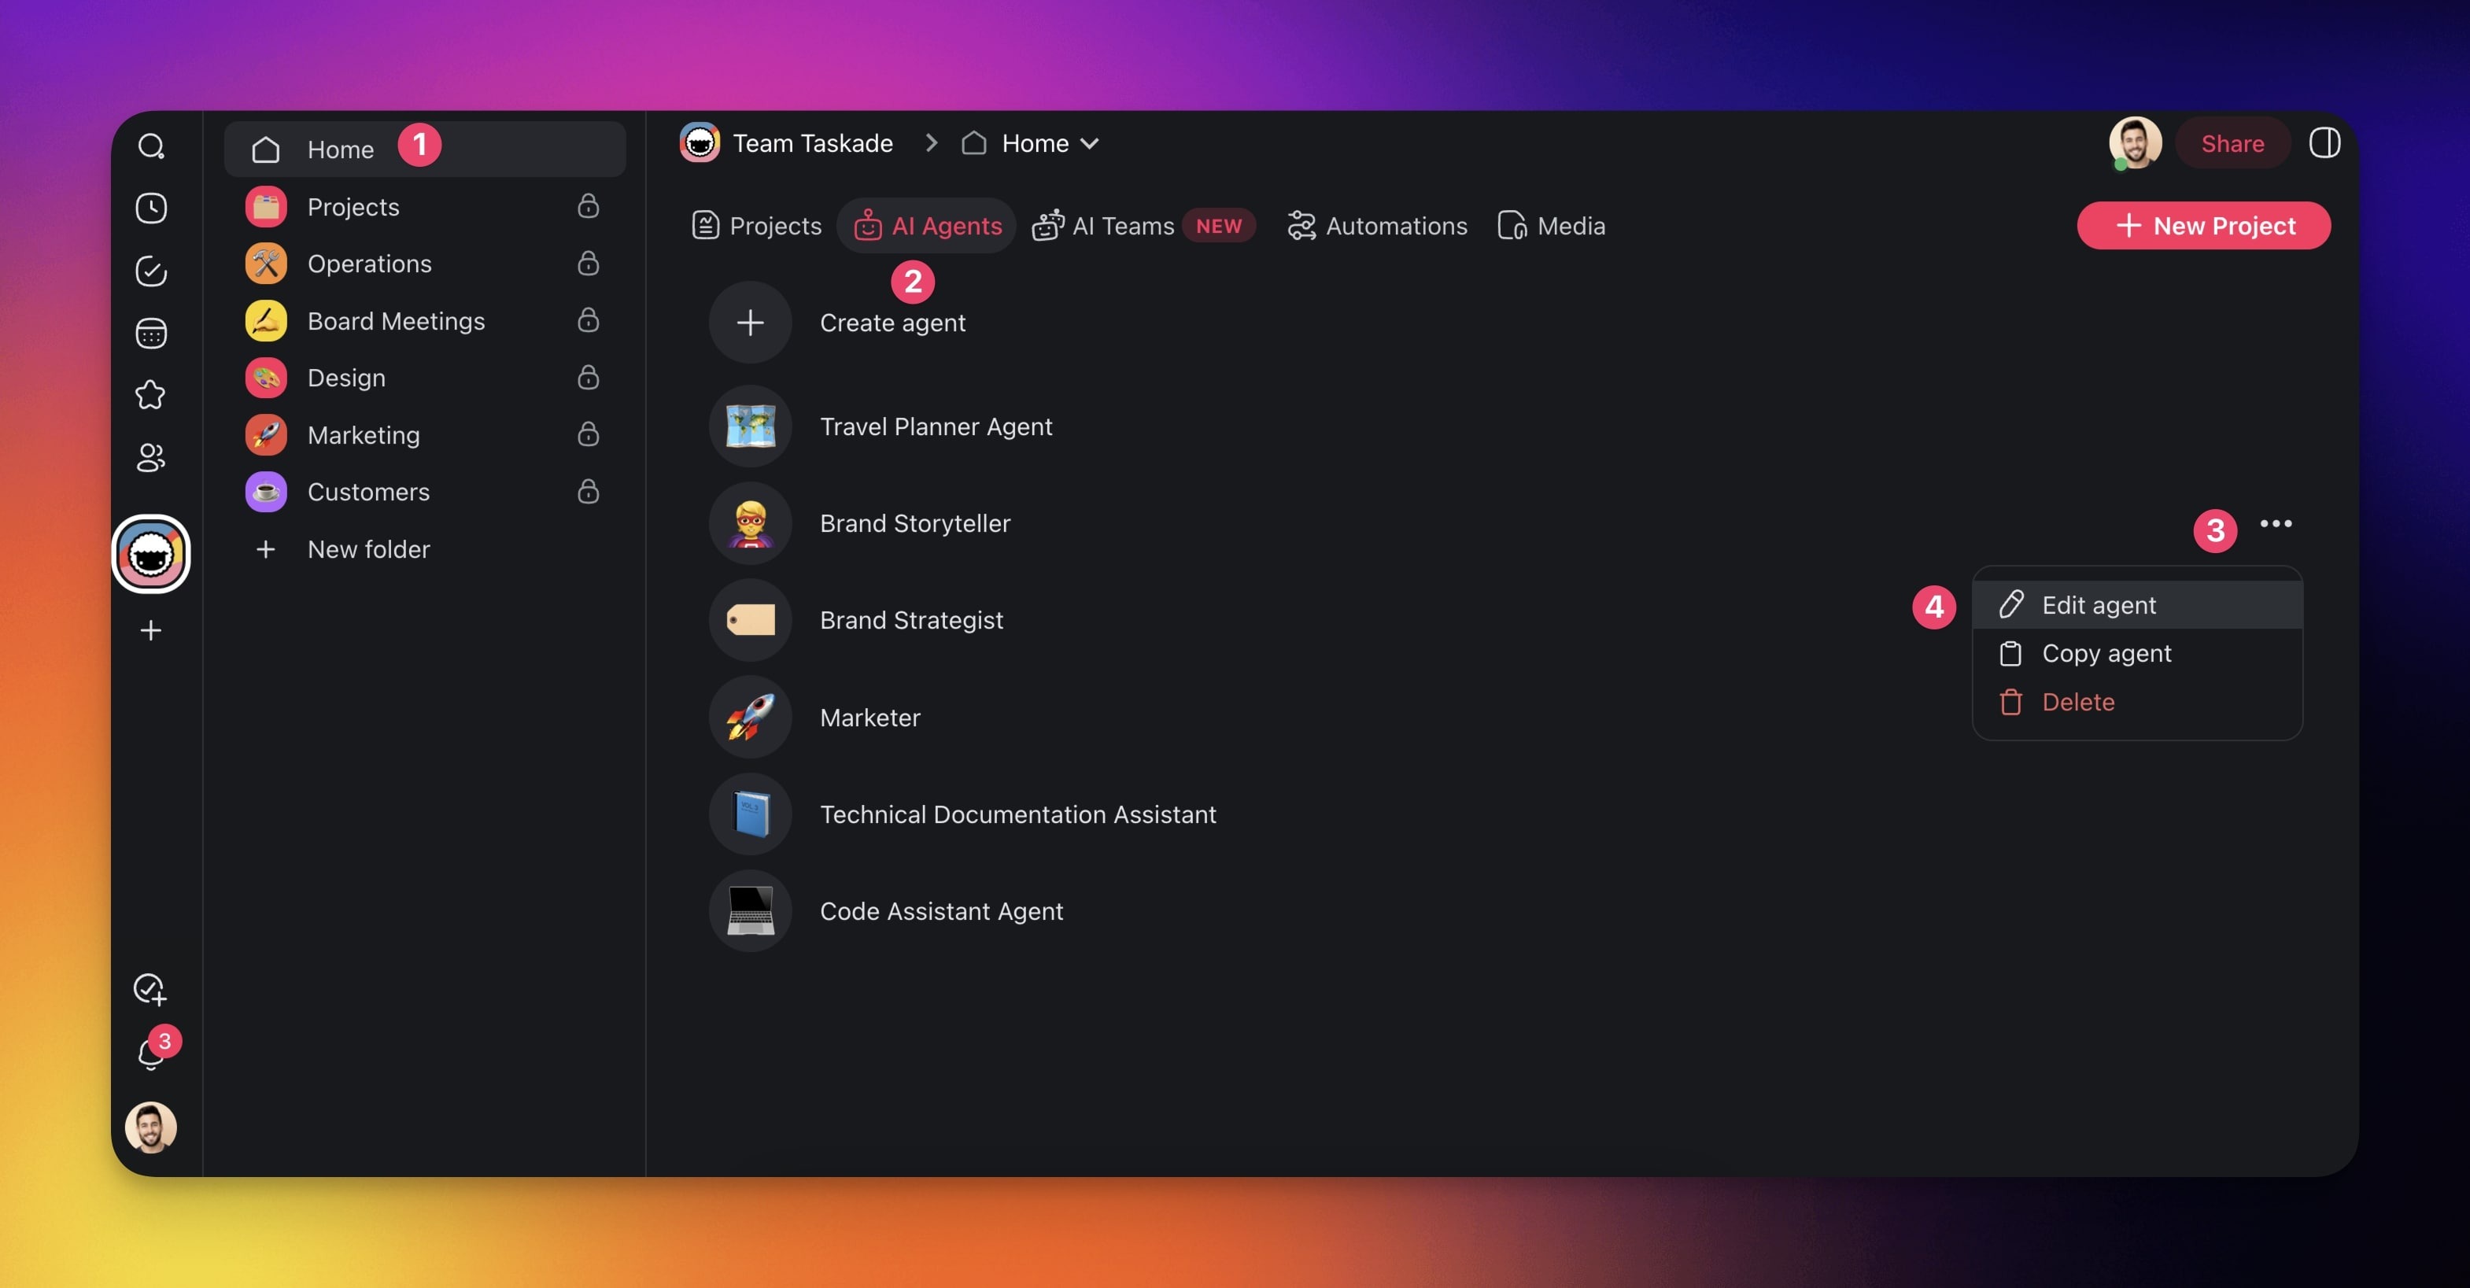Viewport: 2470px width, 1288px height.
Task: Open the recent activity clock icon
Action: pyautogui.click(x=150, y=209)
